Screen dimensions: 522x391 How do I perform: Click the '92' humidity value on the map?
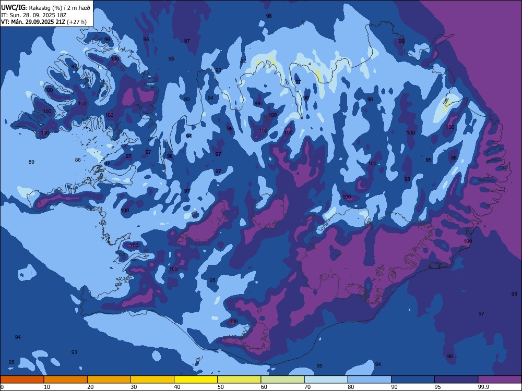(243, 61)
